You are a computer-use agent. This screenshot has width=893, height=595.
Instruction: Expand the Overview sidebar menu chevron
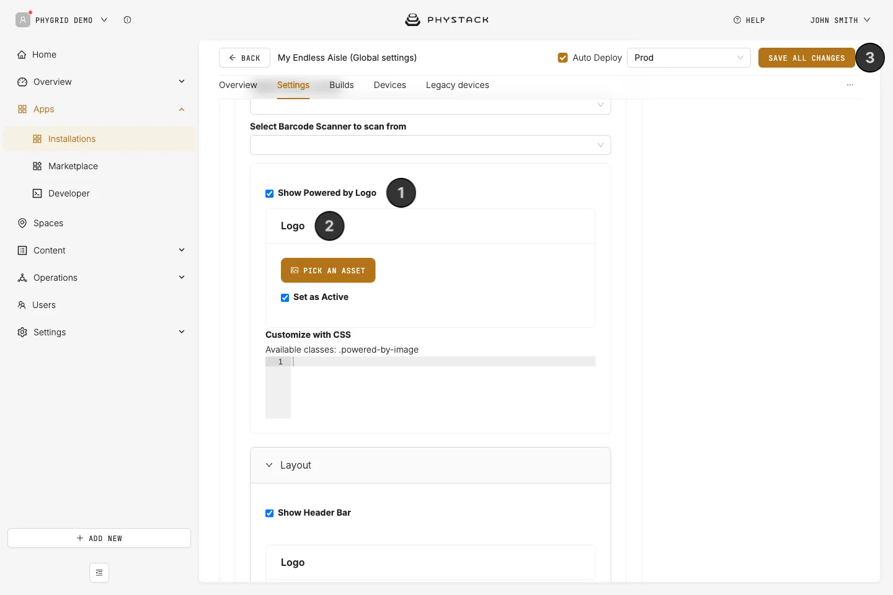tap(182, 81)
